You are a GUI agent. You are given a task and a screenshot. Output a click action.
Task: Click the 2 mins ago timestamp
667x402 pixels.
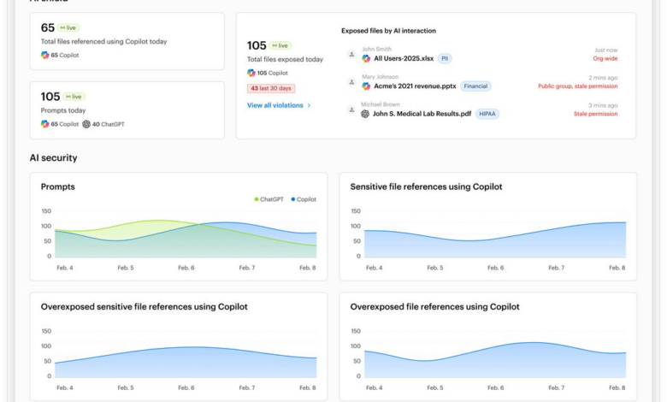pyautogui.click(x=603, y=78)
